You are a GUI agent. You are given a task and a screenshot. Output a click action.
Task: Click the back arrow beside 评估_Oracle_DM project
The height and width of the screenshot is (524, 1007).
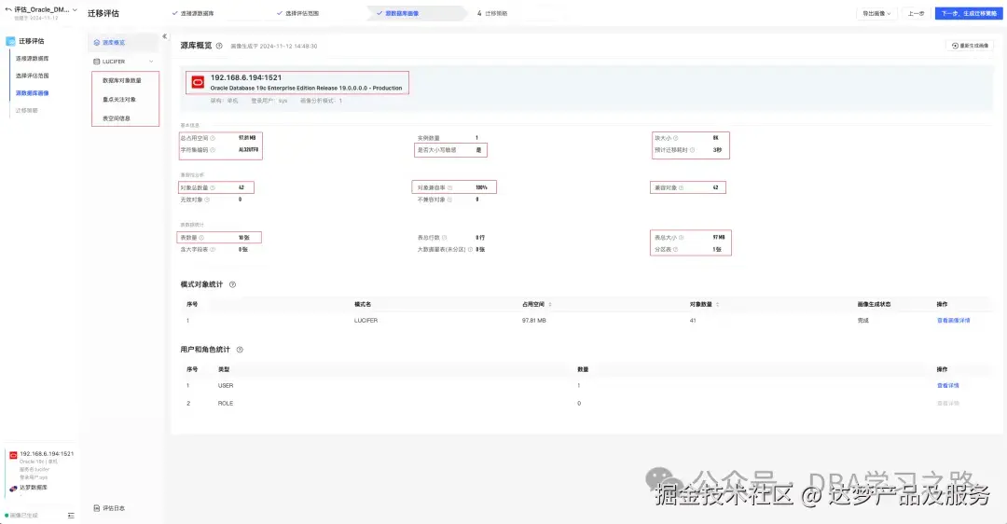coord(8,9)
